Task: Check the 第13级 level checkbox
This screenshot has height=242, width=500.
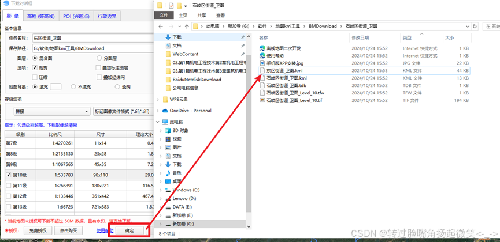Action: (x=9, y=207)
